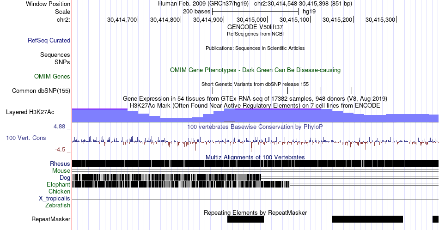
Task: Click the Window Position label
Action: pos(48,4)
